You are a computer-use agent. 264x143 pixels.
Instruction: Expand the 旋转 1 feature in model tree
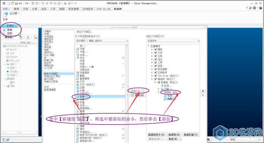(5, 64)
